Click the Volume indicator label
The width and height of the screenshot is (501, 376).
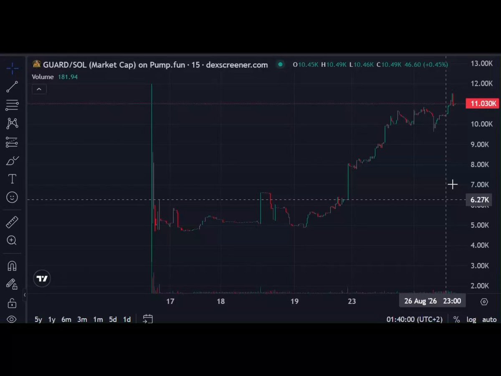tap(43, 77)
